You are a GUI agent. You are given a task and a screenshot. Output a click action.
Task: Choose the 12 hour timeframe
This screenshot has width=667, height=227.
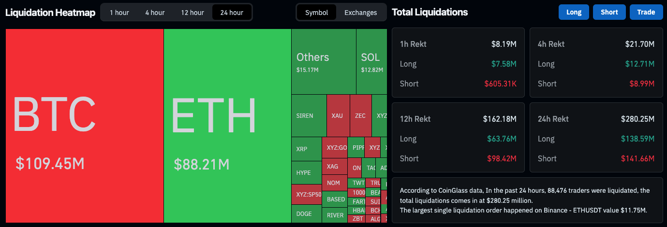193,13
